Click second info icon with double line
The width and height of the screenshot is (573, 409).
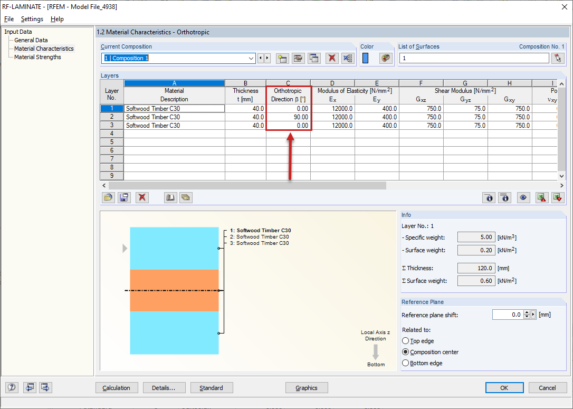tap(504, 198)
